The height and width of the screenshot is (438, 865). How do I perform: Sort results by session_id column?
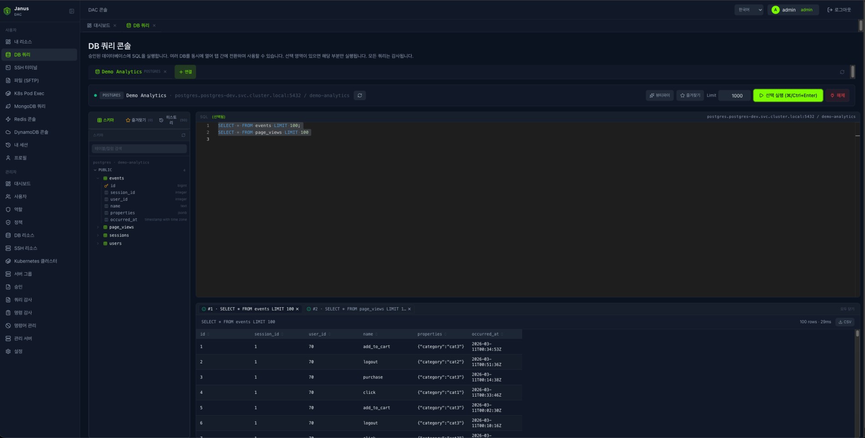(x=269, y=334)
